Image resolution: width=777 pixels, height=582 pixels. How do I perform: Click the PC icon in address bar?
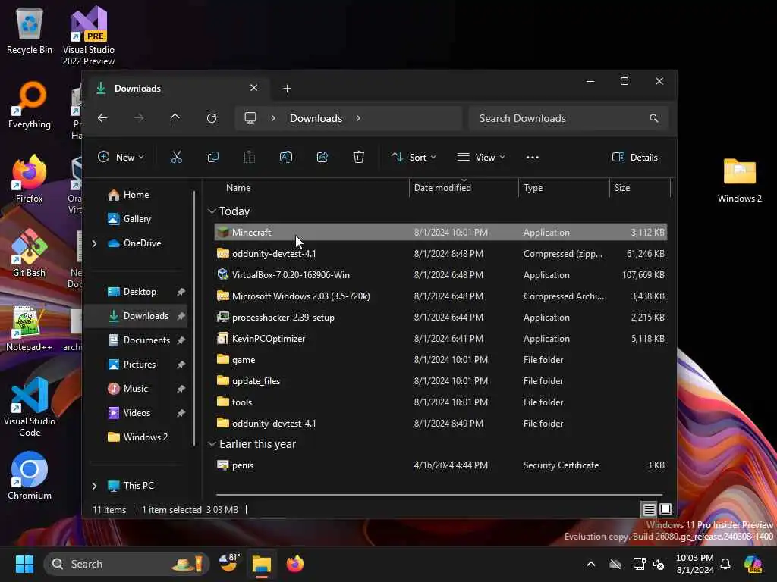click(250, 118)
